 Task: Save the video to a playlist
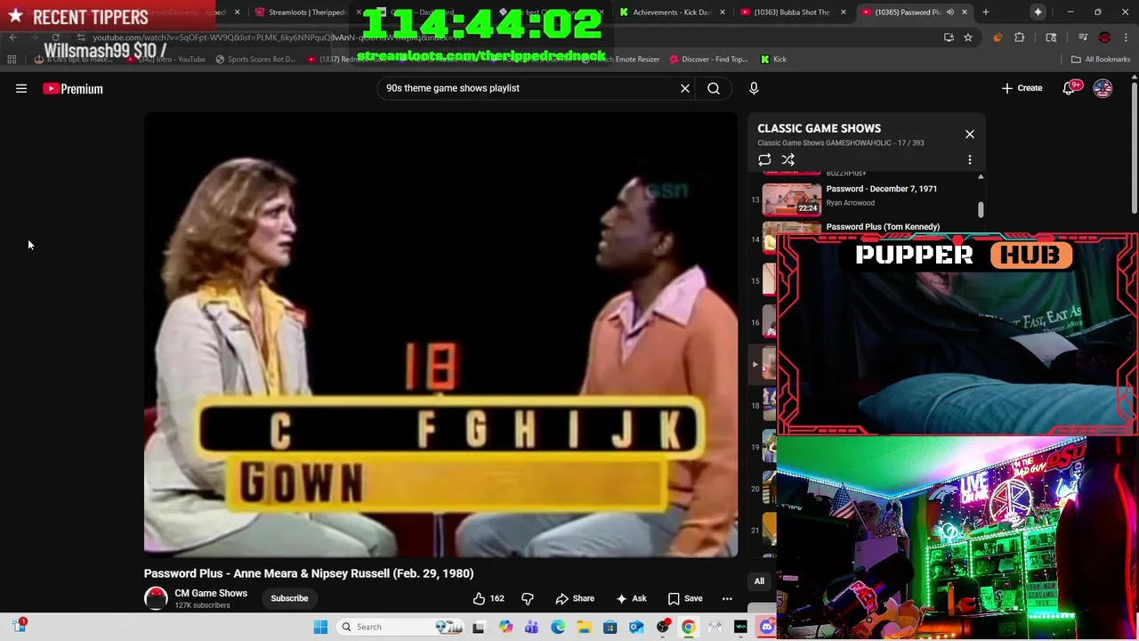pos(685,598)
